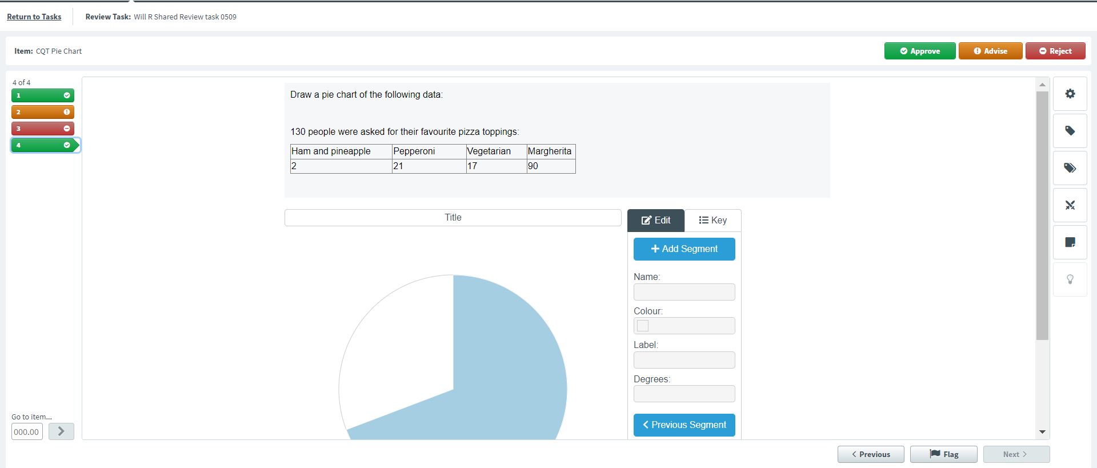Click the single tag icon

tap(1070, 131)
